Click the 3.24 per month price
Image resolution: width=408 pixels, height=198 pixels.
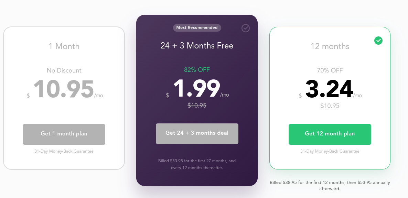point(329,89)
